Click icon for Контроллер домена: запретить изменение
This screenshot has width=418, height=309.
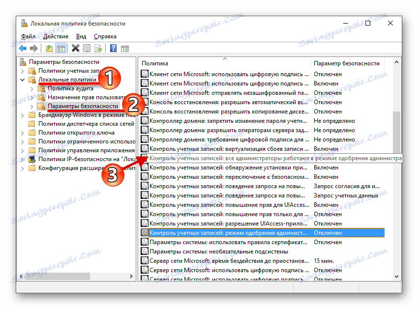click(x=145, y=121)
